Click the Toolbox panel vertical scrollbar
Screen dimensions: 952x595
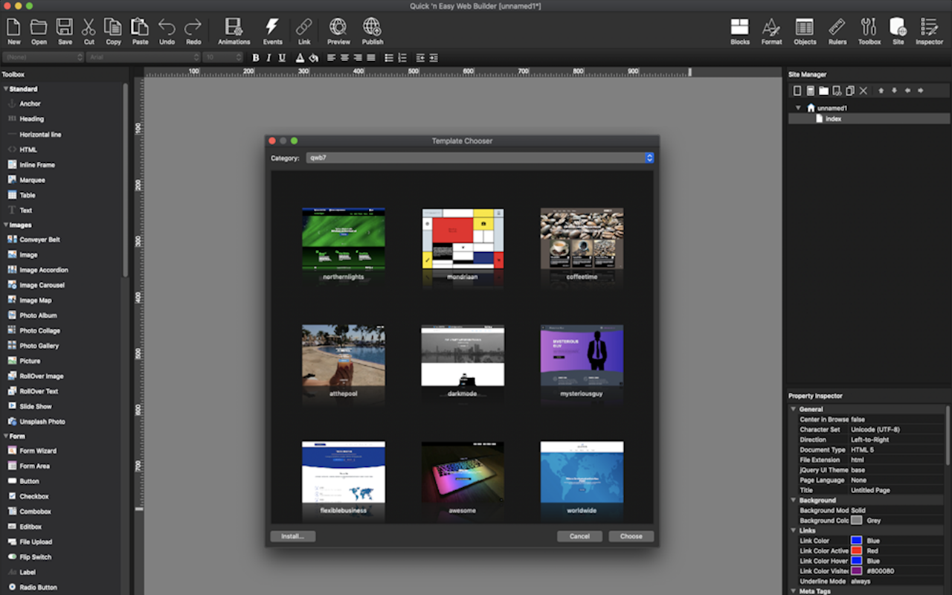(x=125, y=179)
